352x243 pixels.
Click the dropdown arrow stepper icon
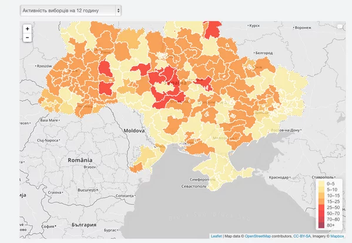(x=118, y=11)
